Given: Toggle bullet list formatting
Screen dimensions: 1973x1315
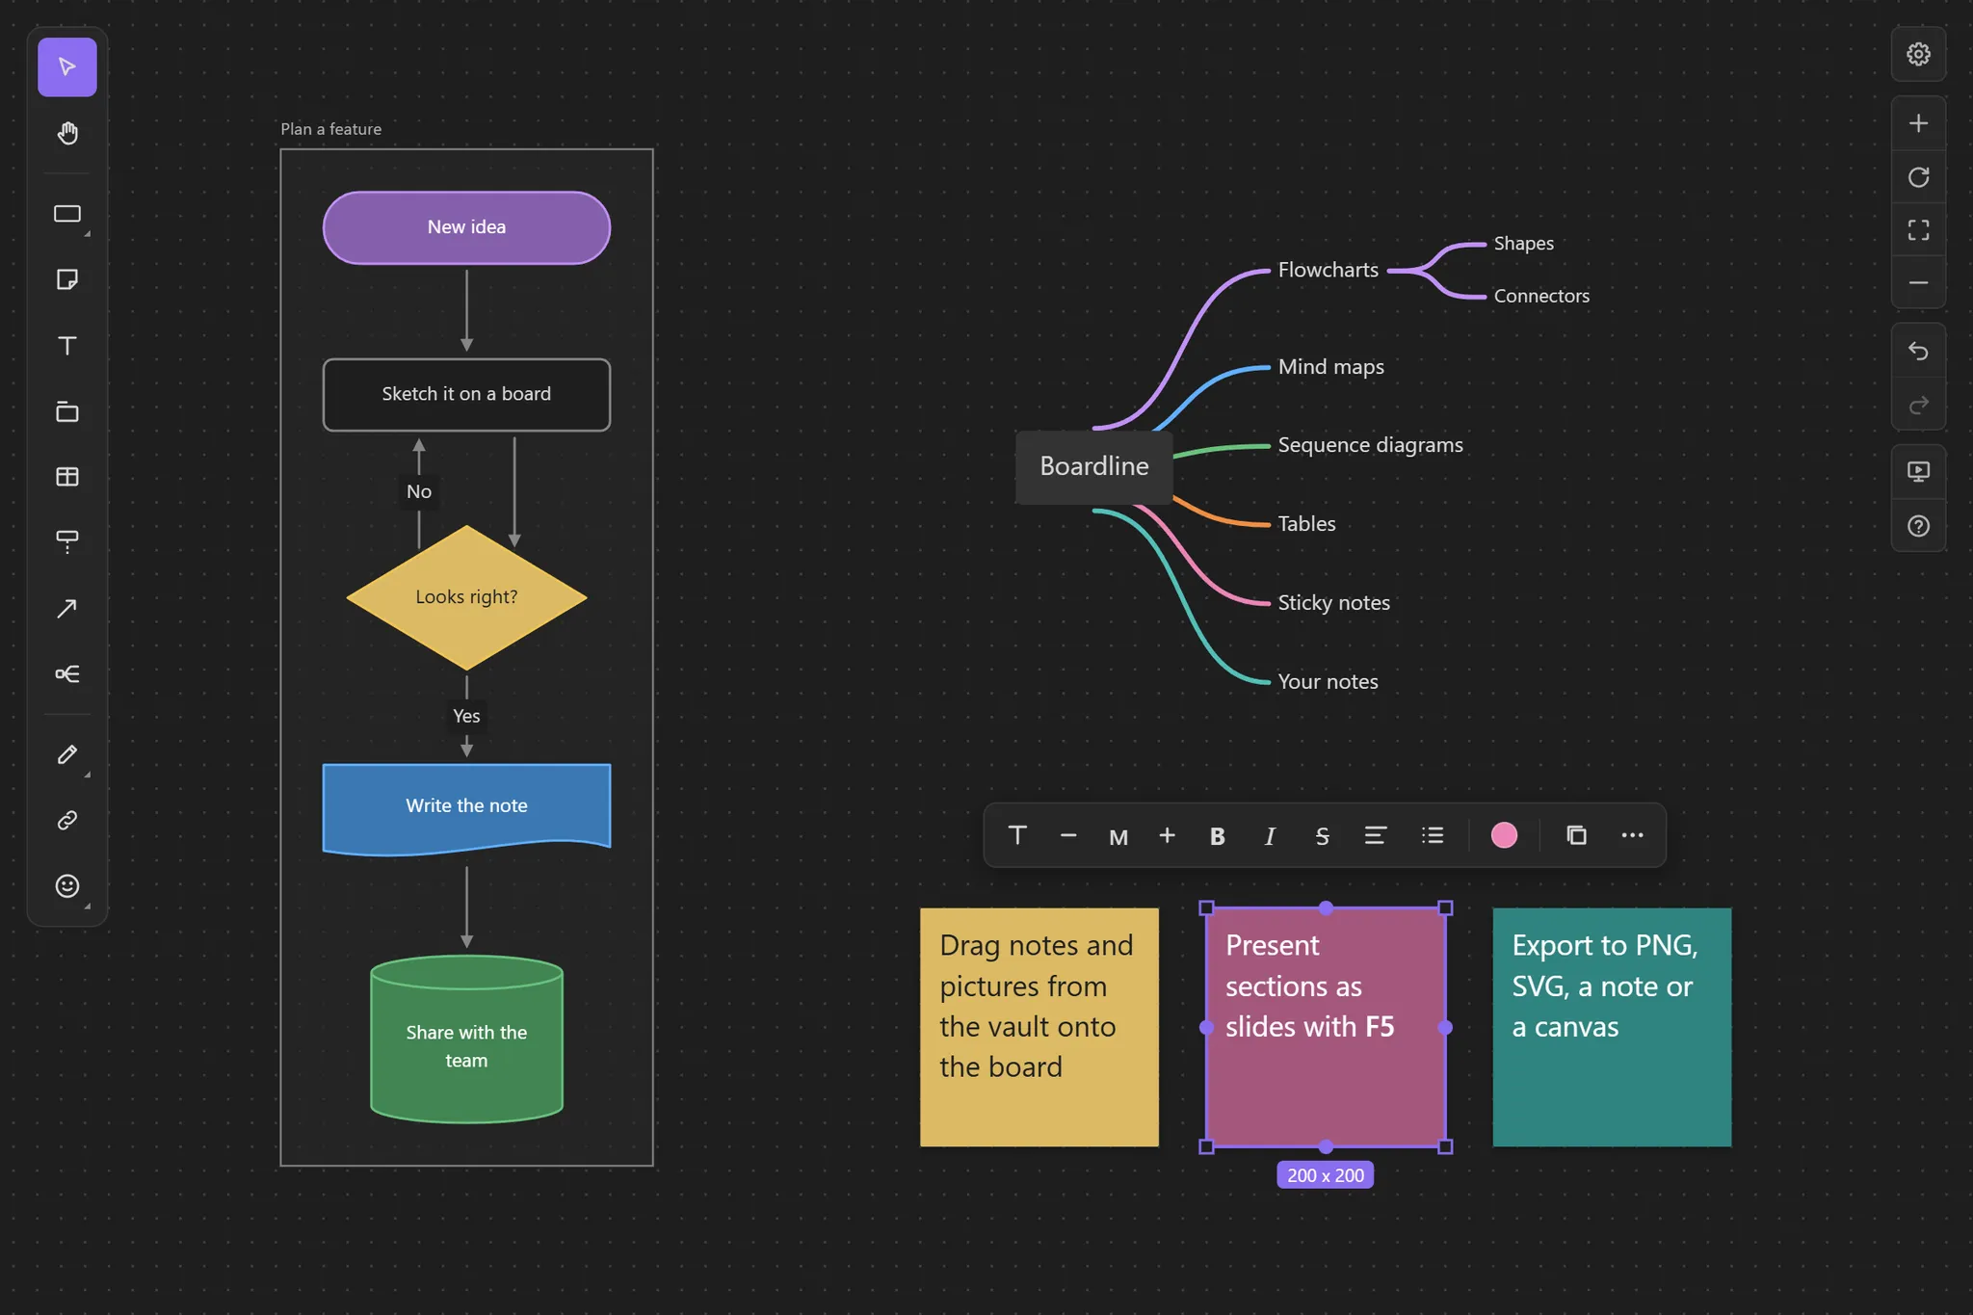Looking at the screenshot, I should click(1433, 835).
